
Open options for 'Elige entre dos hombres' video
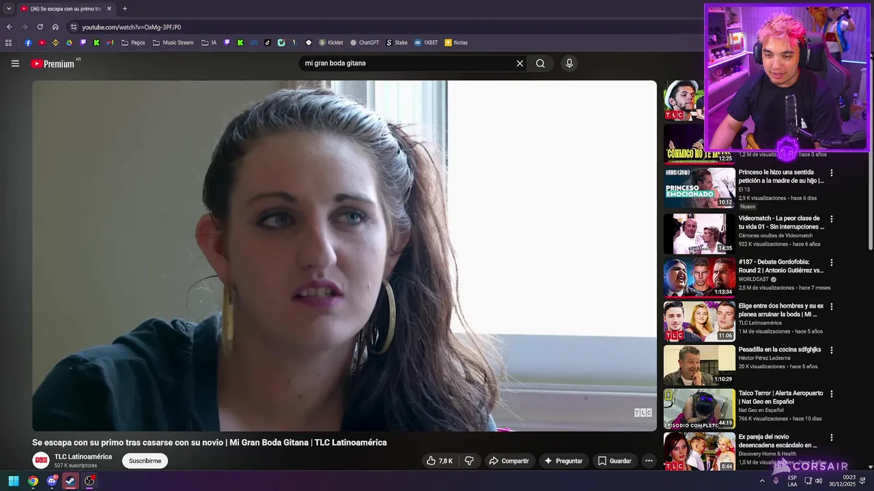(x=831, y=306)
